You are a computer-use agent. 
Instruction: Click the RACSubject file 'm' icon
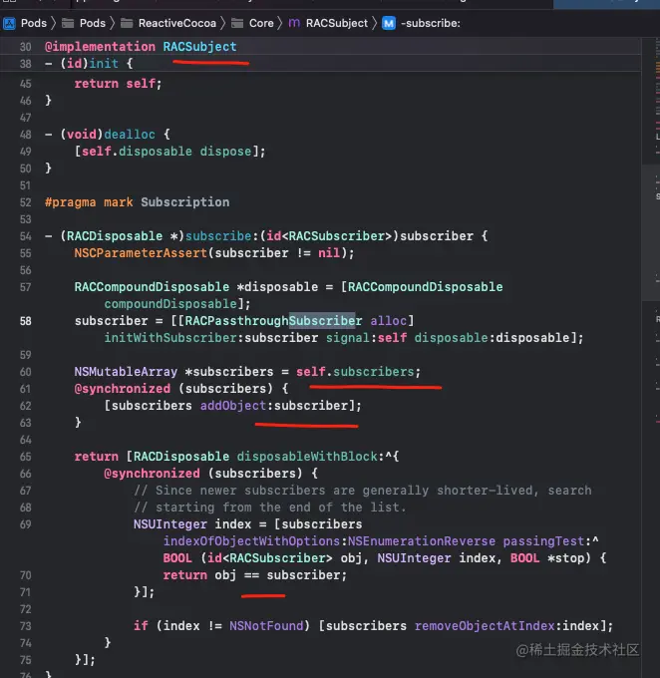pyautogui.click(x=294, y=23)
